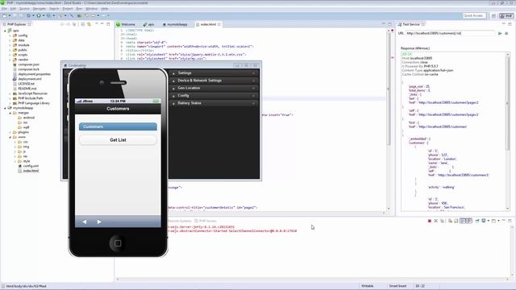The width and height of the screenshot is (516, 290).
Task: Switch to the apis editor tab
Action: (148, 24)
